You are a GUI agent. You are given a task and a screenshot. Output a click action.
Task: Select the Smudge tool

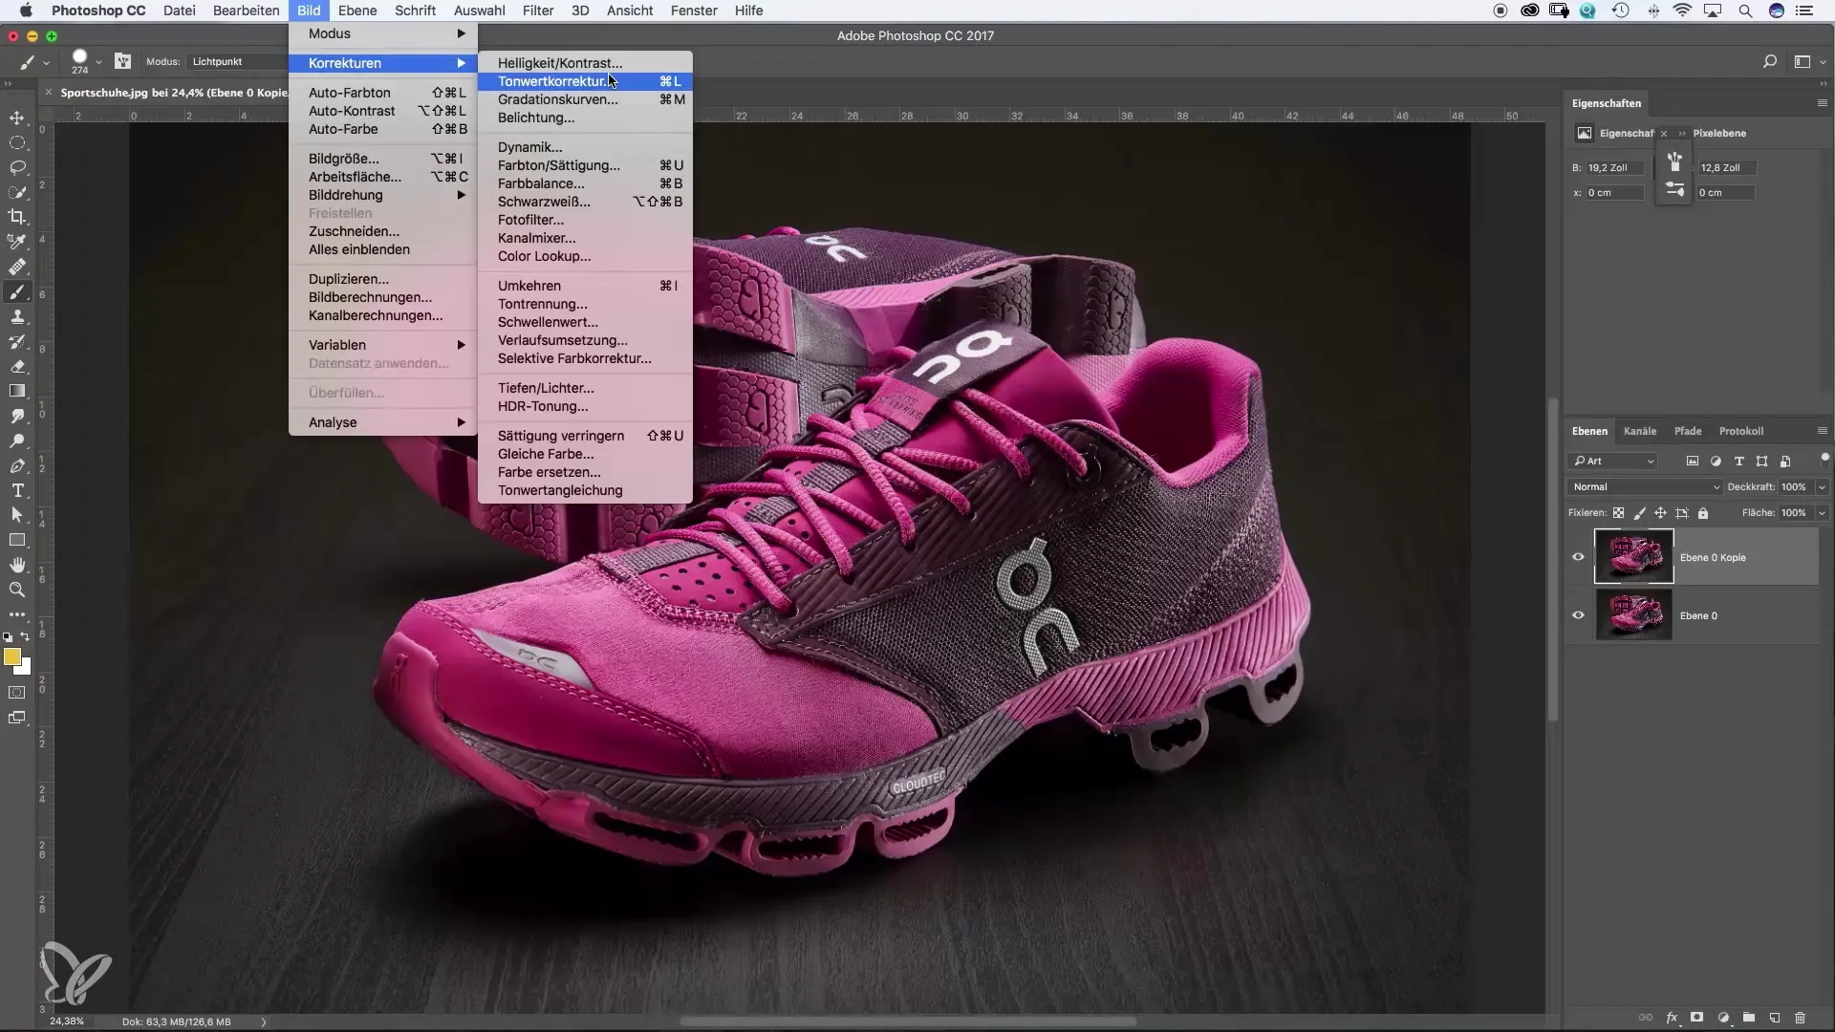17,416
